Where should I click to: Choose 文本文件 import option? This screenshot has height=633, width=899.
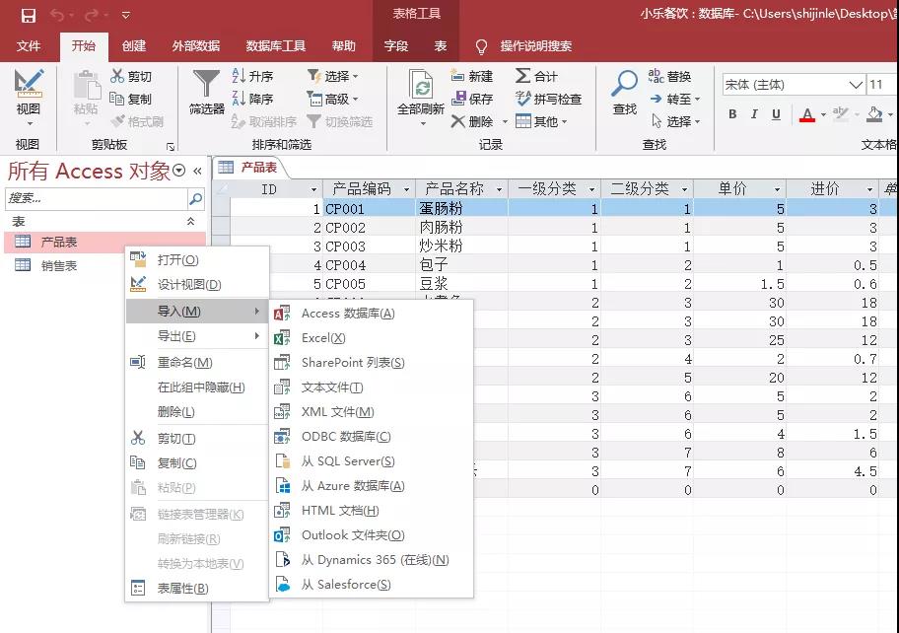pyautogui.click(x=371, y=387)
